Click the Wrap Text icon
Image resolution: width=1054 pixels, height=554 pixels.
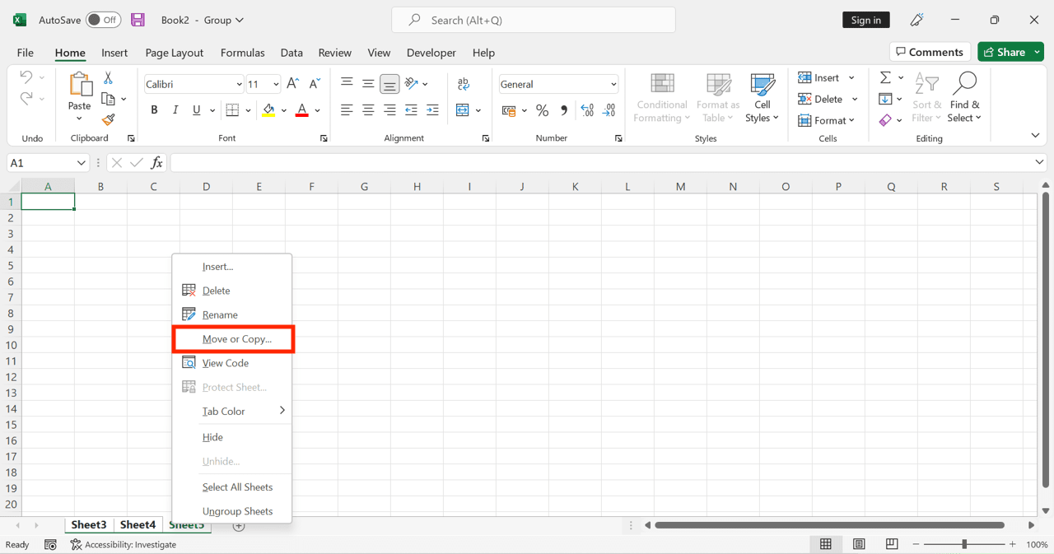point(464,83)
